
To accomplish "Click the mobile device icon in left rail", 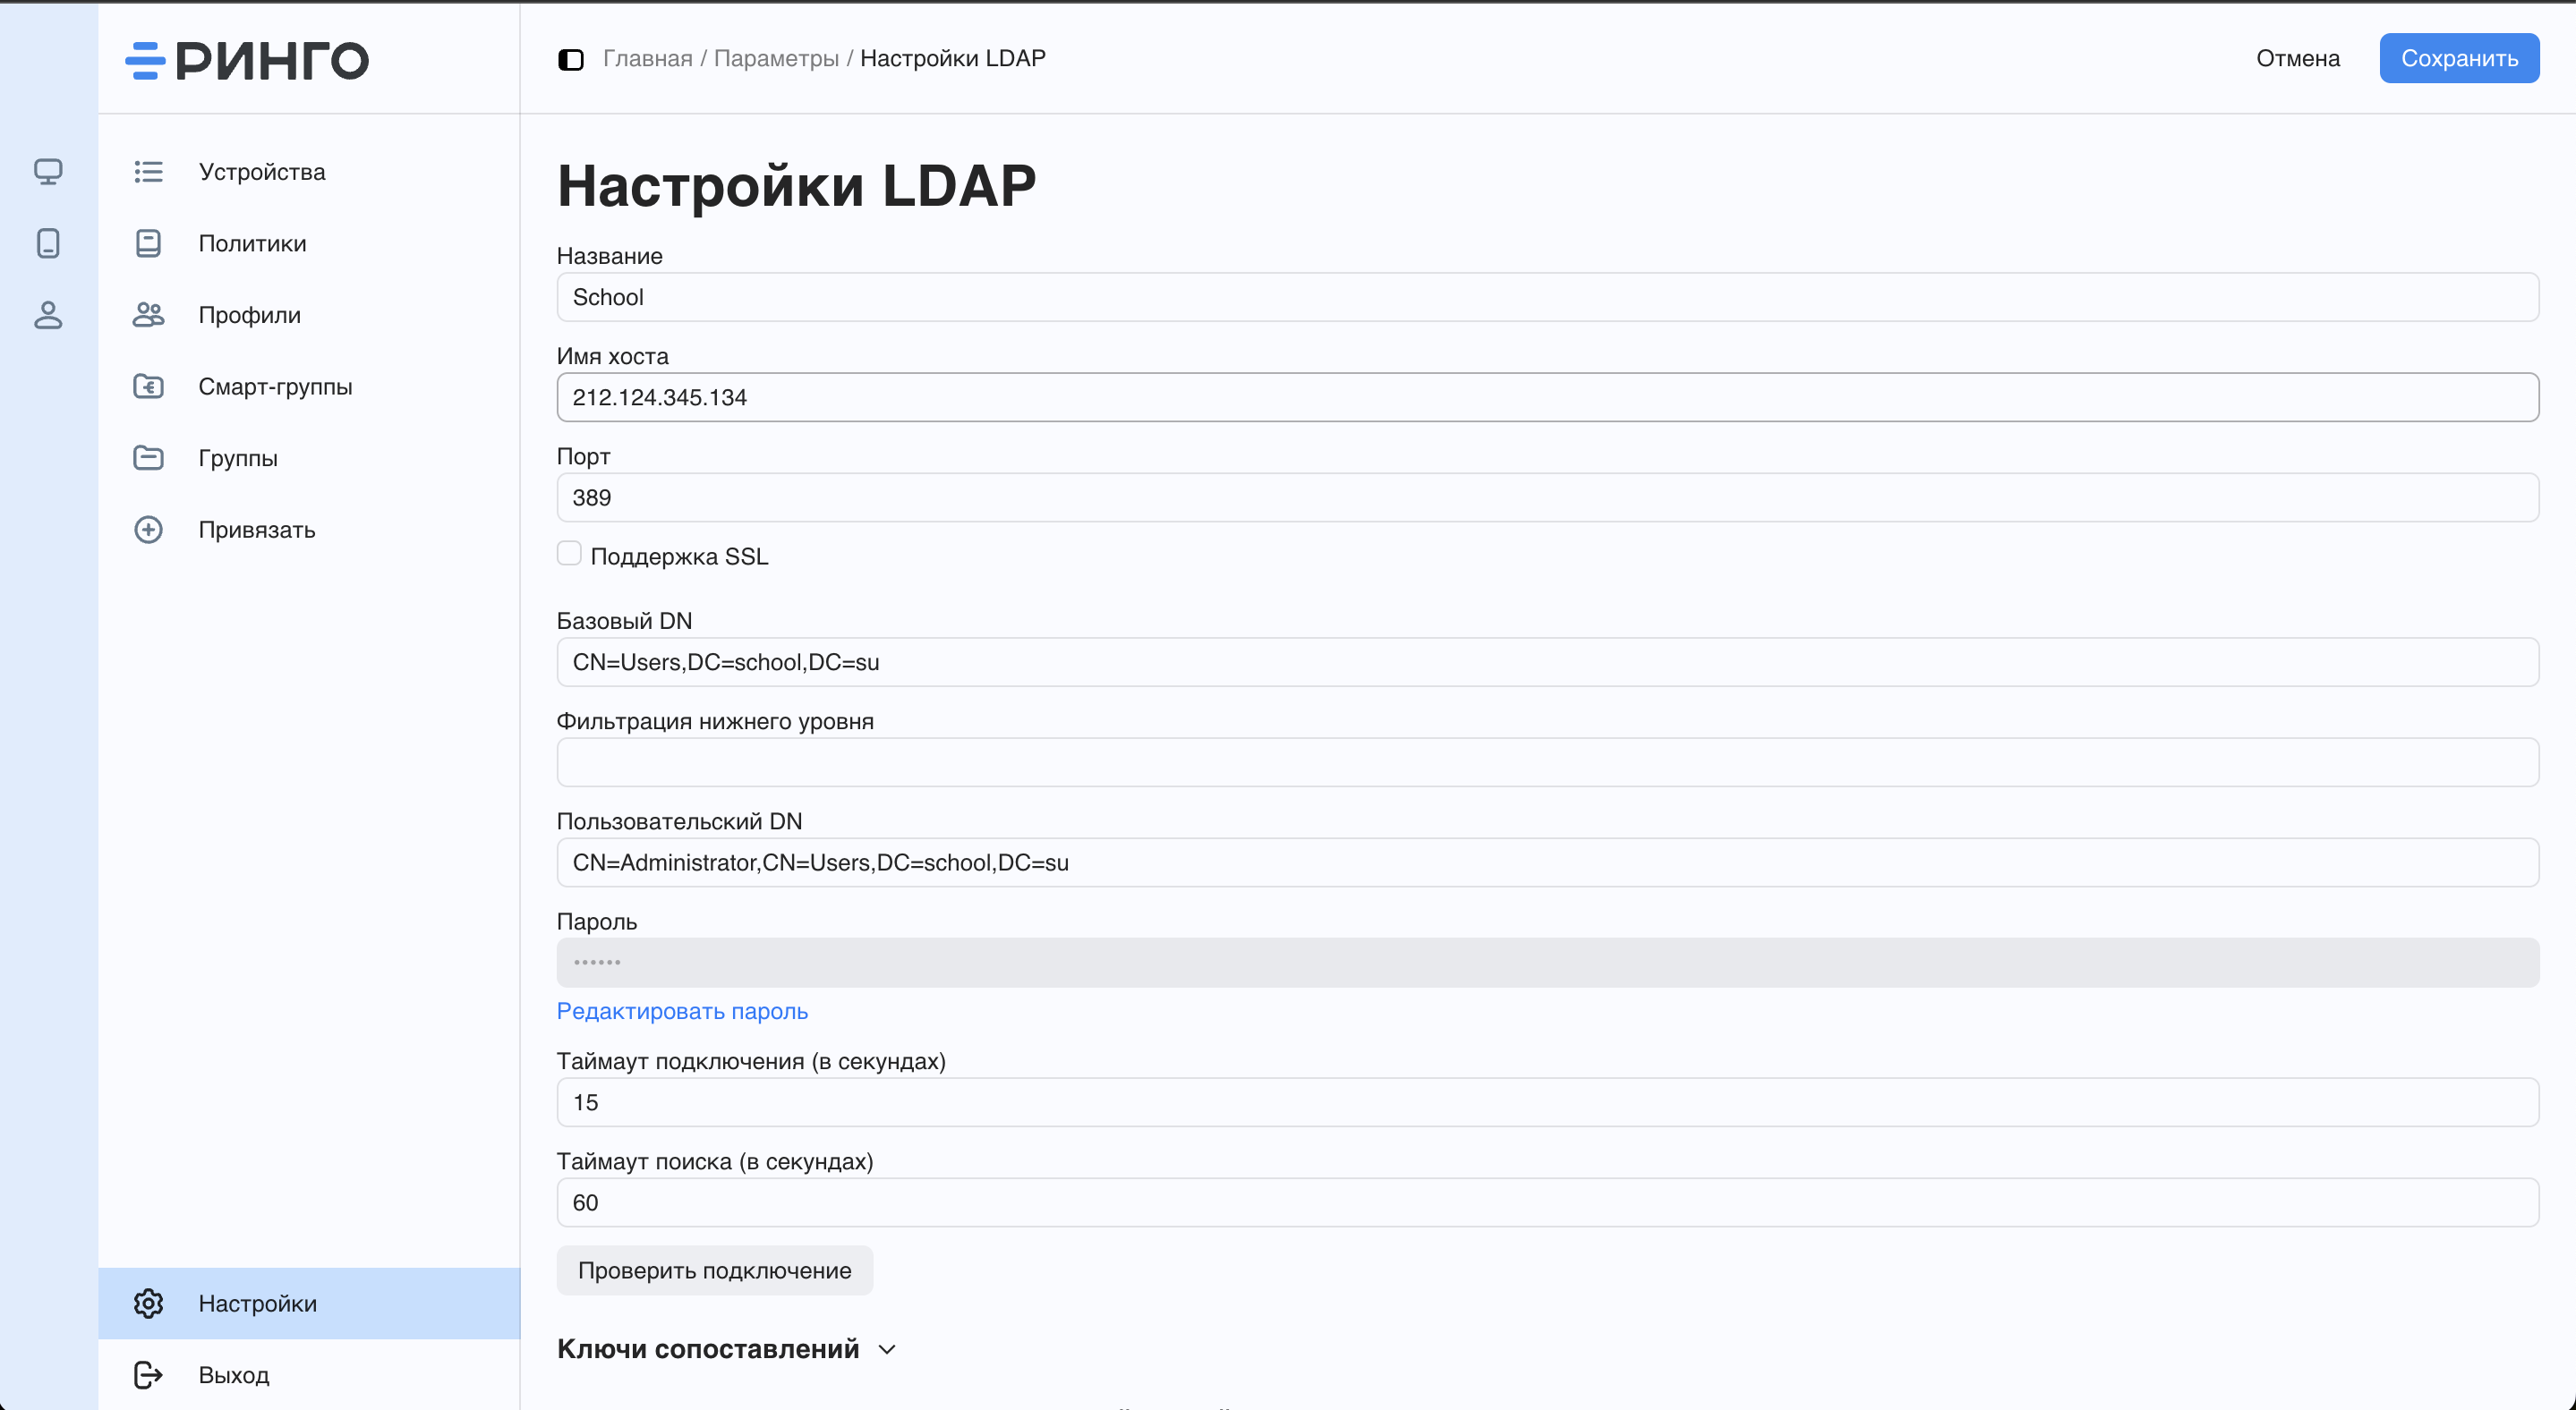I will (x=48, y=242).
